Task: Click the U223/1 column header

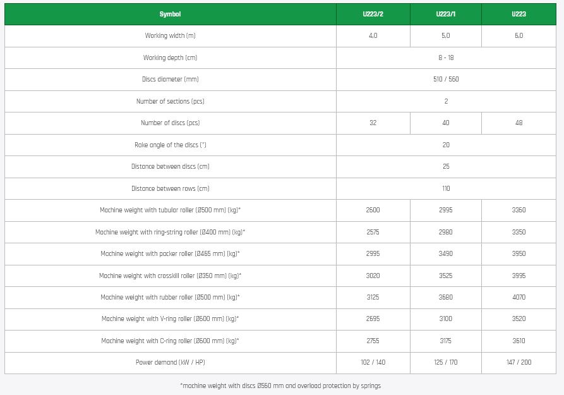Action: pyautogui.click(x=446, y=14)
